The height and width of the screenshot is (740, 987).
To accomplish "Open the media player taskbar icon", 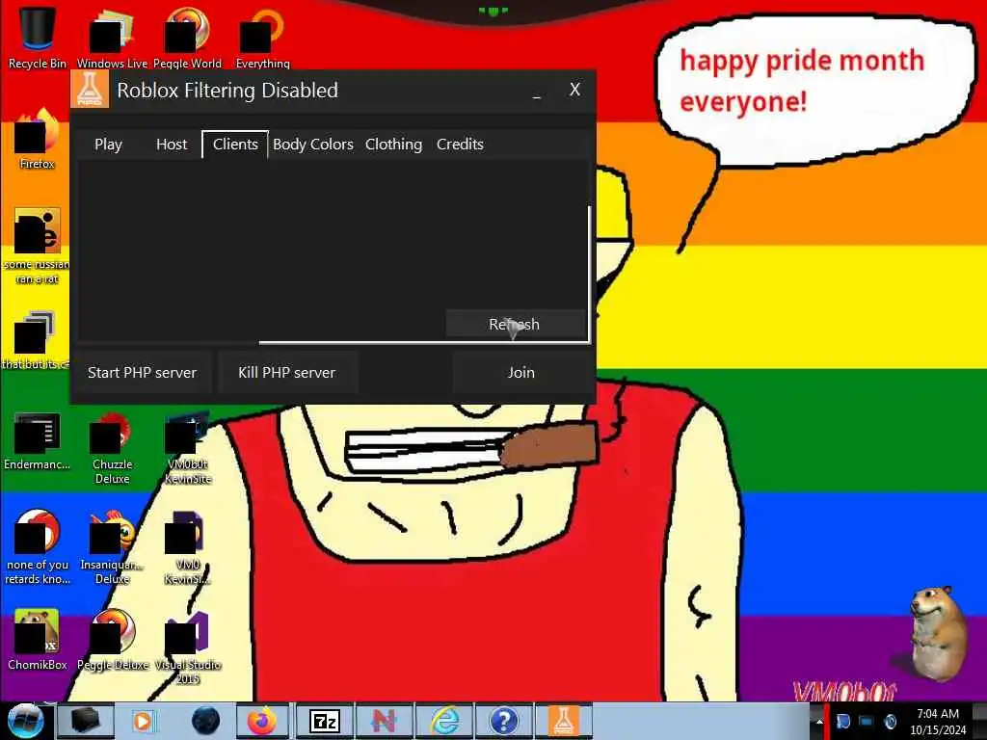I will [x=143, y=721].
